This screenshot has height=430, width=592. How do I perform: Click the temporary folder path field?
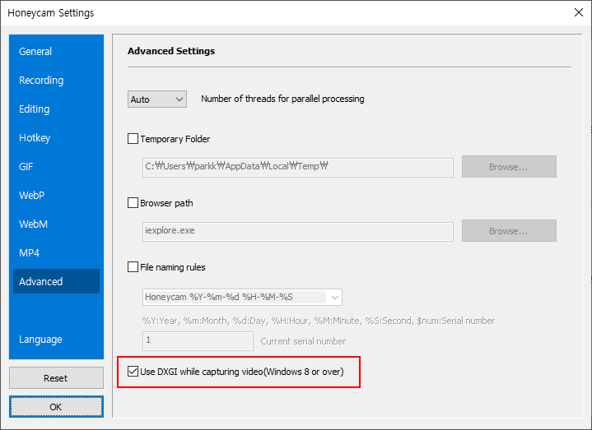[297, 167]
